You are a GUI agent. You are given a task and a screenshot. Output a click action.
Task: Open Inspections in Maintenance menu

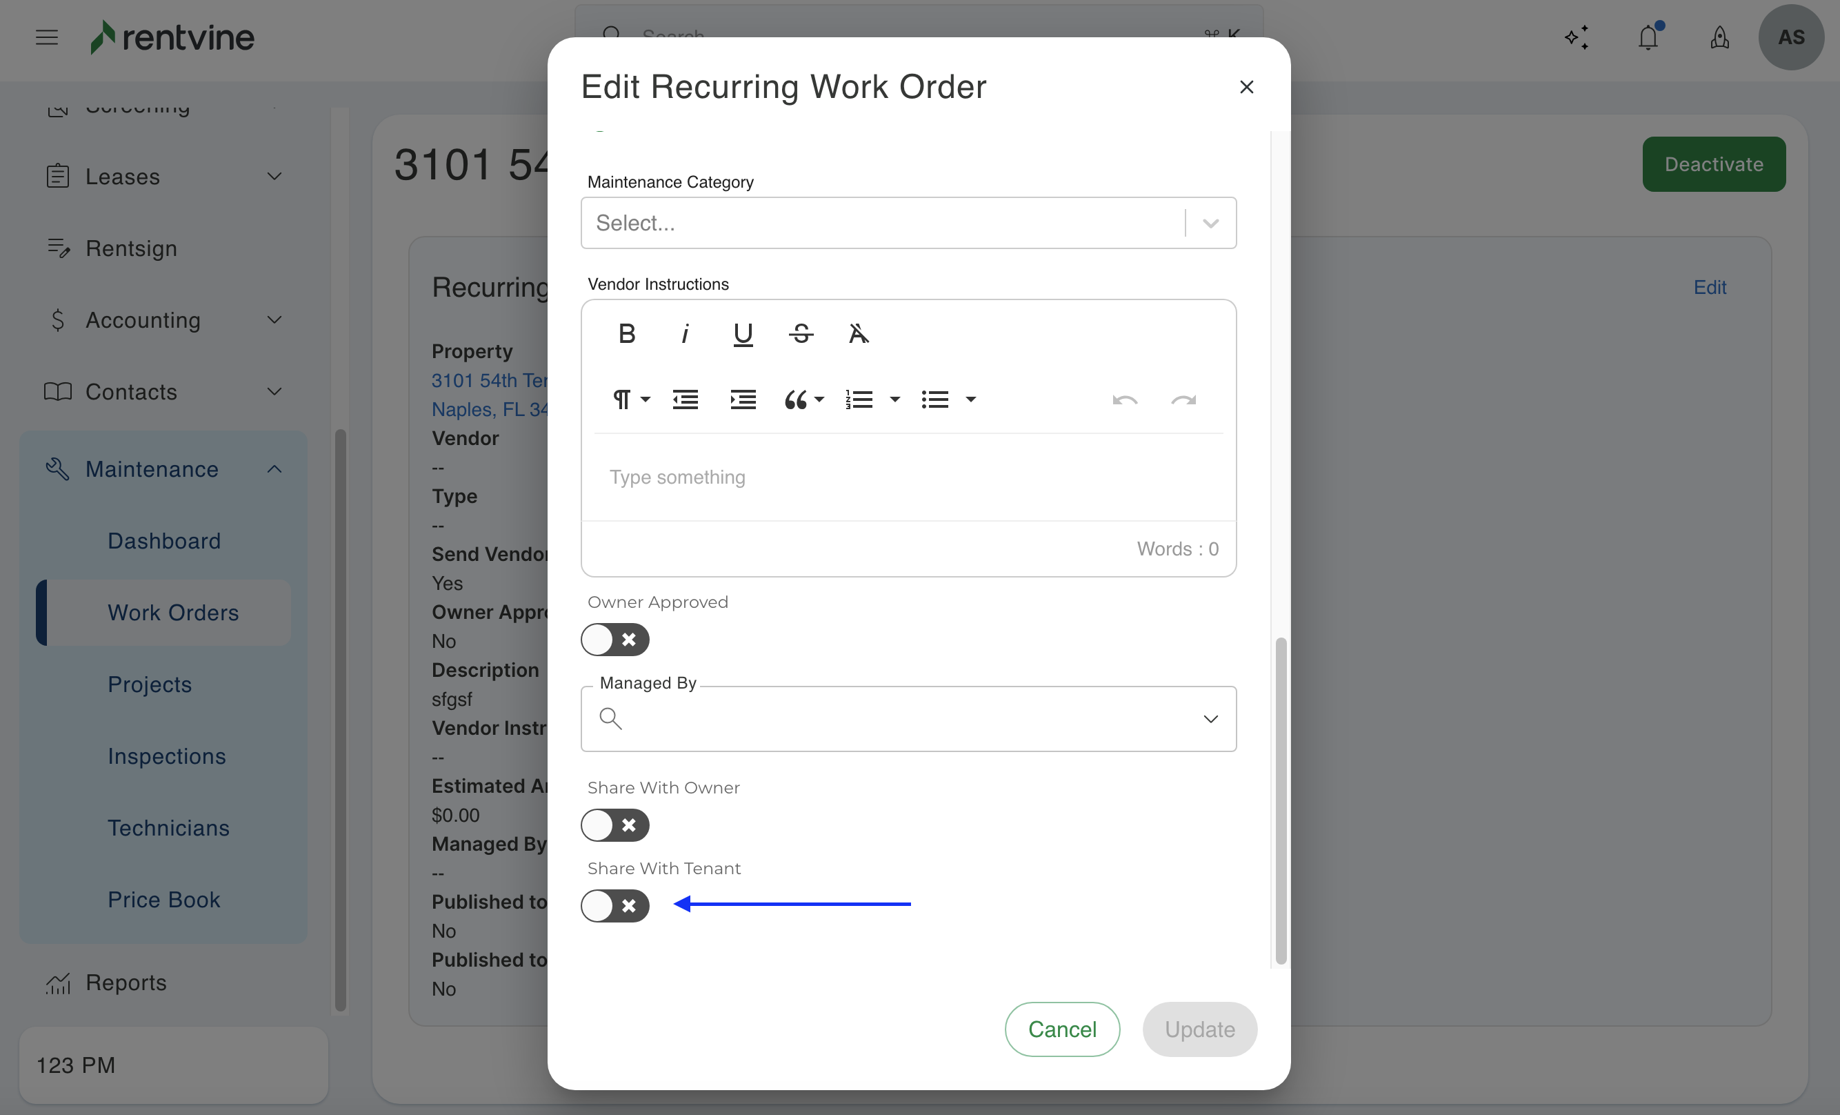coord(166,756)
